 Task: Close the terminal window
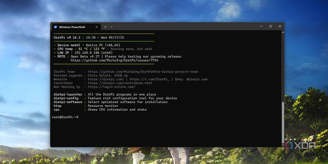pos(280,26)
